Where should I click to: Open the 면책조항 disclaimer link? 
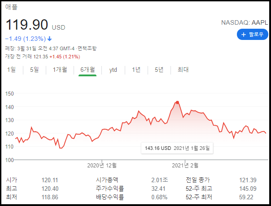pos(87,48)
